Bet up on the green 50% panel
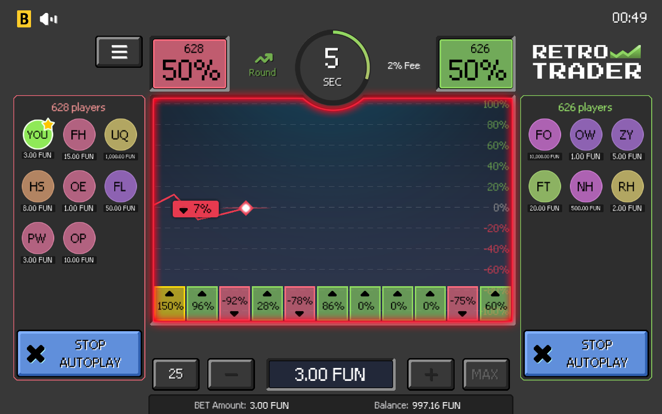 (476, 64)
